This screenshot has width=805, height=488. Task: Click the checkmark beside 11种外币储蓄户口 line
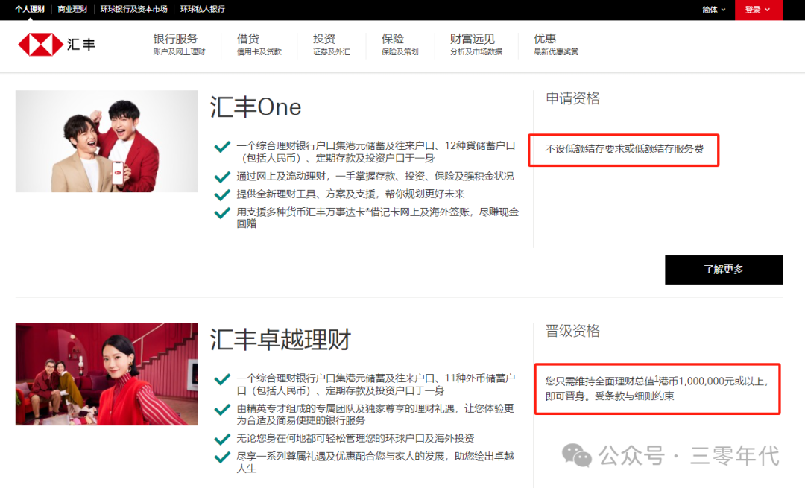222,379
